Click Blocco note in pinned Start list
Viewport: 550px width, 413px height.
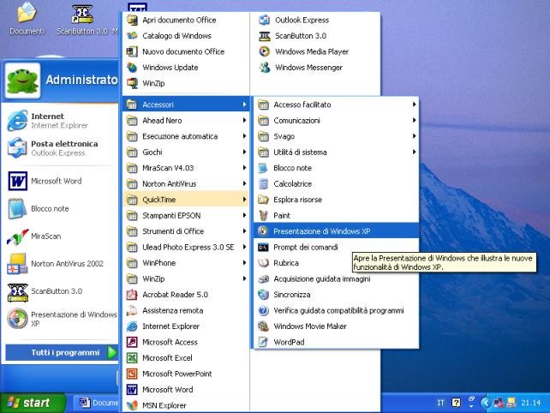point(62,209)
